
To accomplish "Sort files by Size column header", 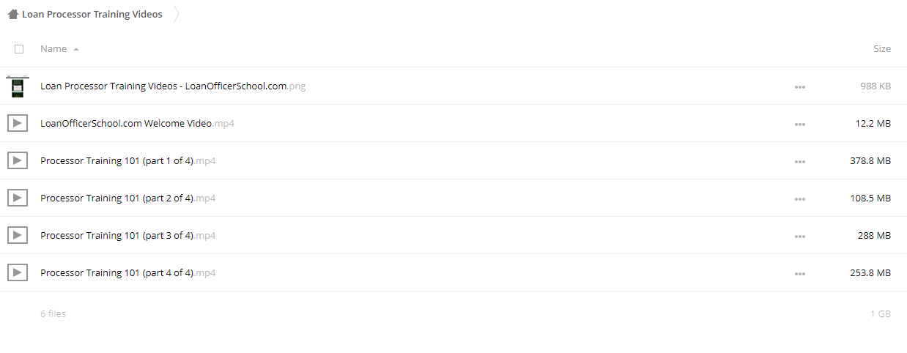I will [x=882, y=49].
